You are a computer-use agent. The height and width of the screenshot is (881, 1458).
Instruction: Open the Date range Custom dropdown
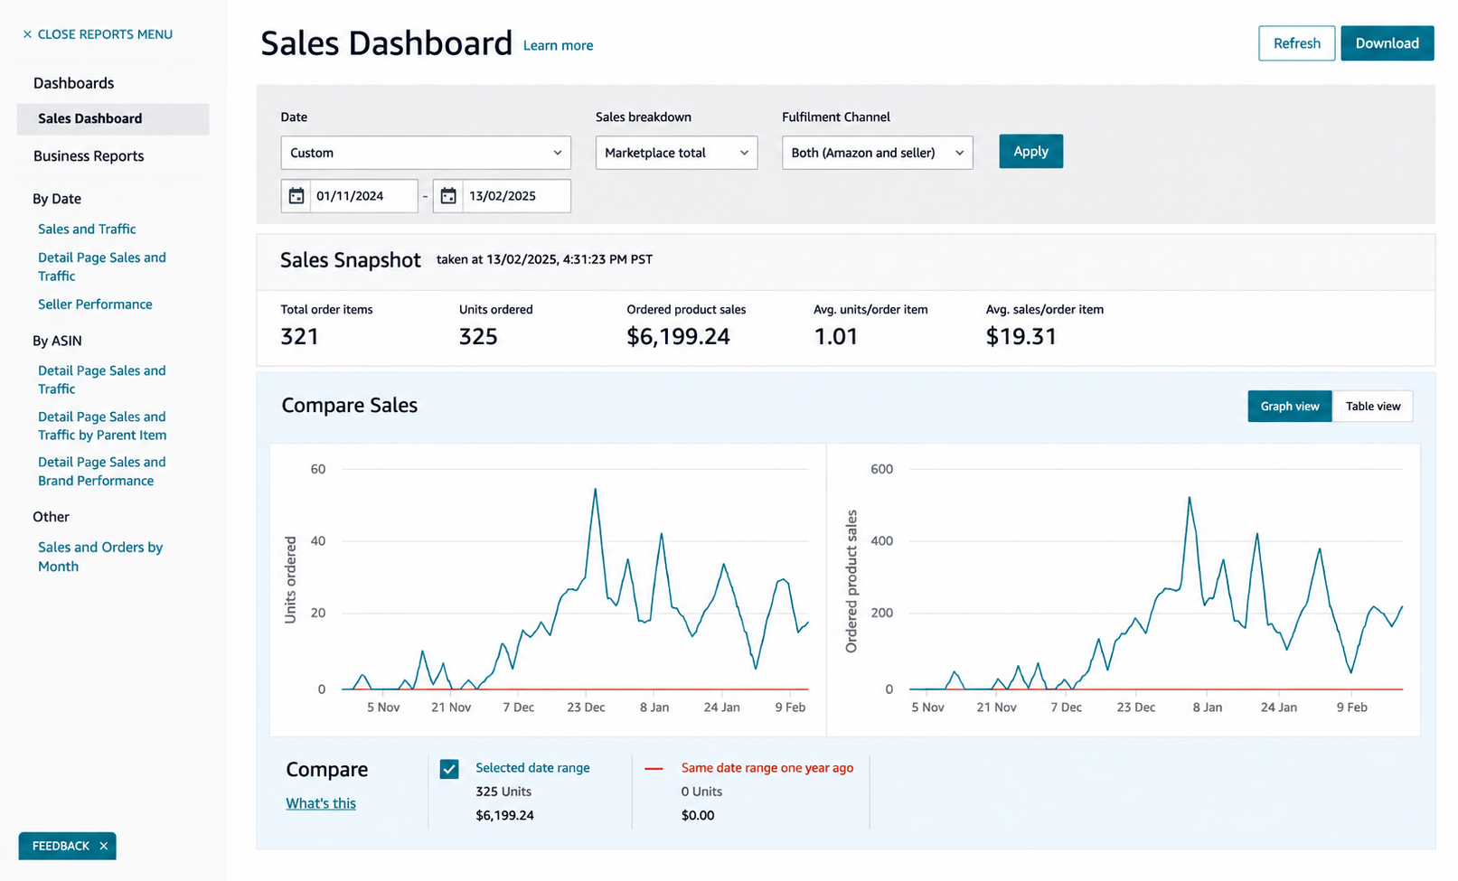(426, 153)
